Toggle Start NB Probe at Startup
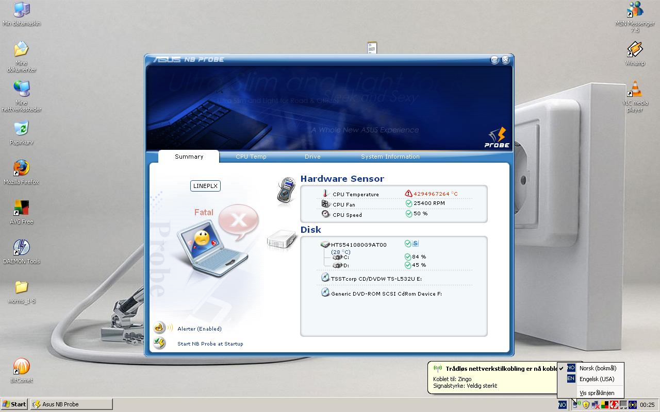The image size is (660, 412). tap(210, 344)
